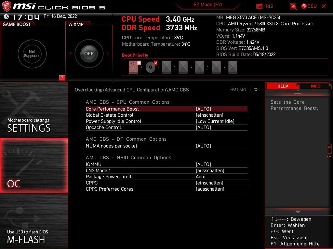333x249 pixels.
Task: Switch to the HELP tab
Action: tap(283, 86)
